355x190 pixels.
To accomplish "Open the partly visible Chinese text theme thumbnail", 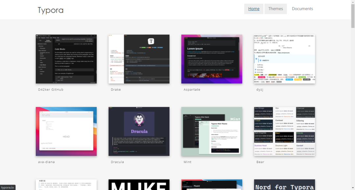I will tap(66, 185).
